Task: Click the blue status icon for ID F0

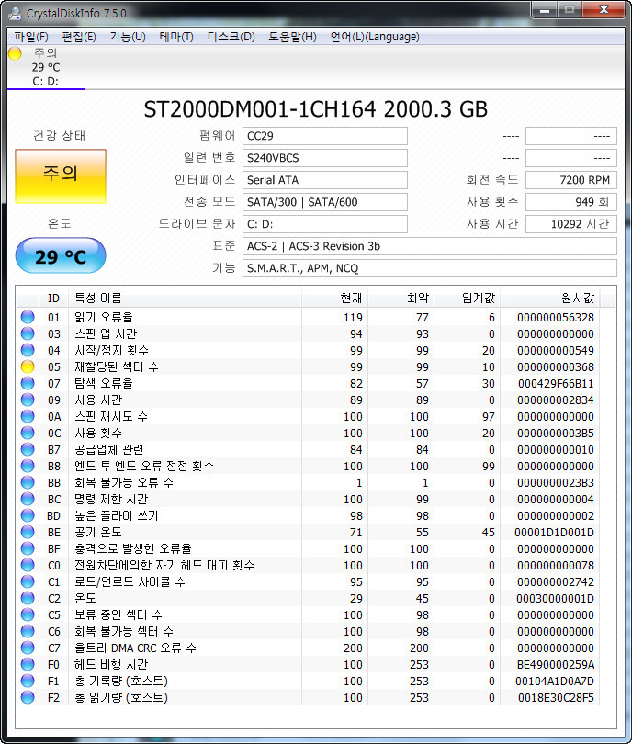Action: pos(28,664)
